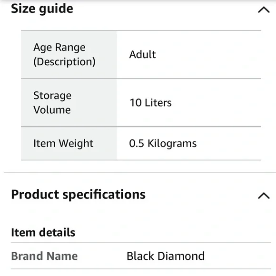This screenshot has height=276, width=276.
Task: Tap the Size guide heading
Action: (x=42, y=9)
